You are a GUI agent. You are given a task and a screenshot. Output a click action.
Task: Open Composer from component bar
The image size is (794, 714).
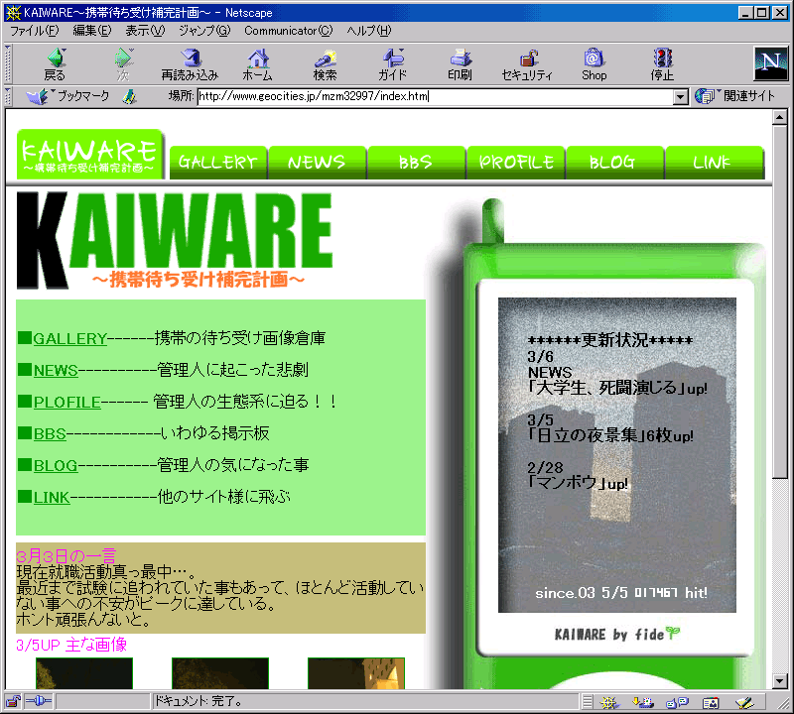[744, 702]
